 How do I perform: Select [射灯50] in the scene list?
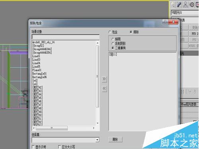(38, 115)
